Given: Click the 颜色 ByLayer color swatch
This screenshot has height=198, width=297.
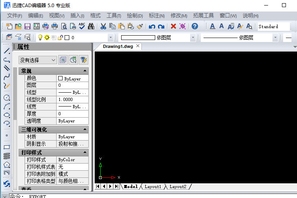Looking at the screenshot, I should click(61, 78).
